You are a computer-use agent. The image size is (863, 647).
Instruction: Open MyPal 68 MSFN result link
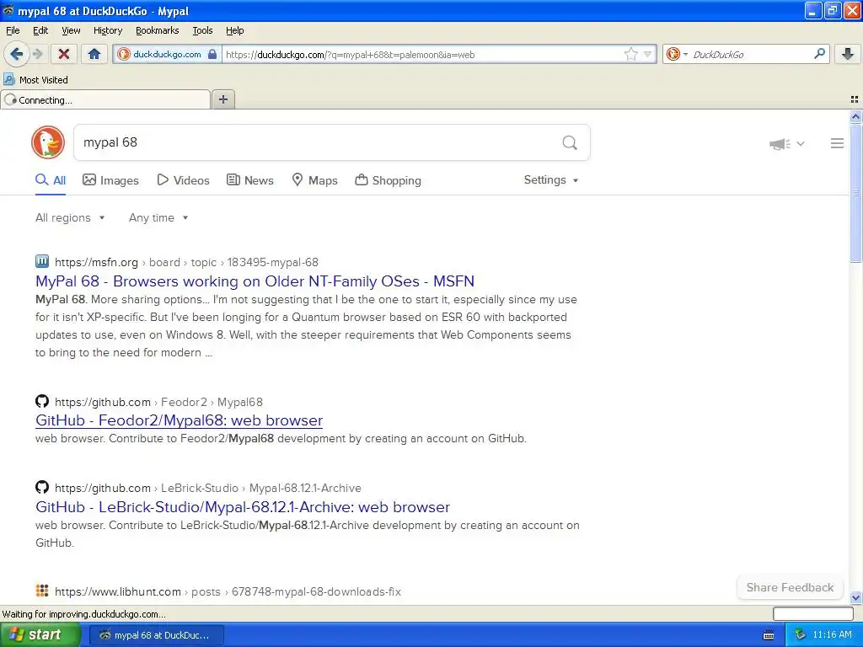255,281
